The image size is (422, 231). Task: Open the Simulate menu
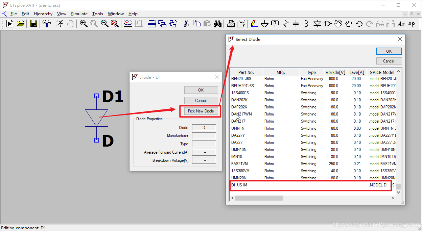pyautogui.click(x=79, y=14)
